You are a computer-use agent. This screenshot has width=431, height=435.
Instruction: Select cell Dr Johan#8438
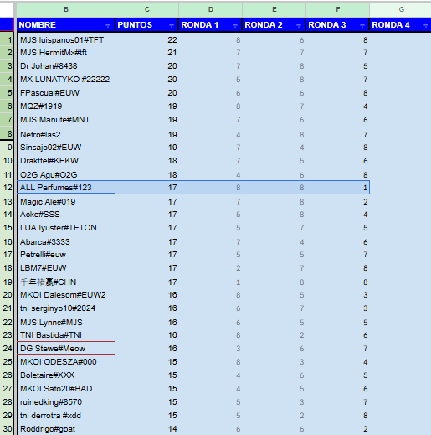click(x=66, y=66)
